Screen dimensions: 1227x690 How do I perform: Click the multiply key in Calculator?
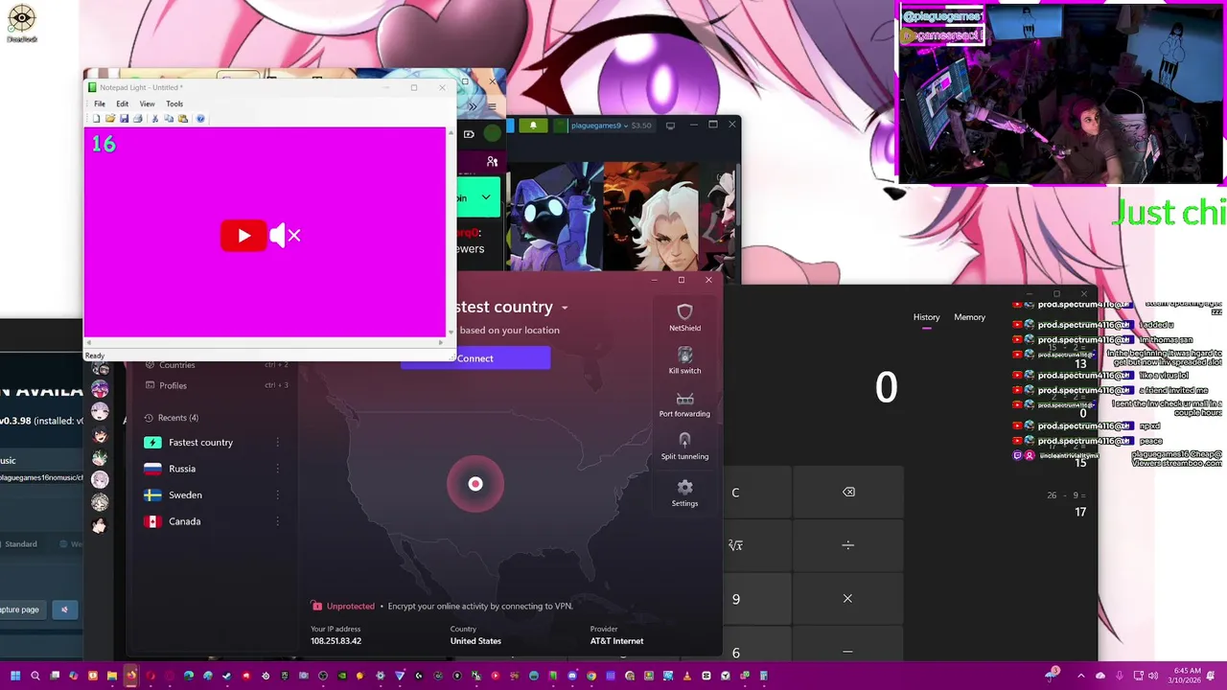pos(848,599)
